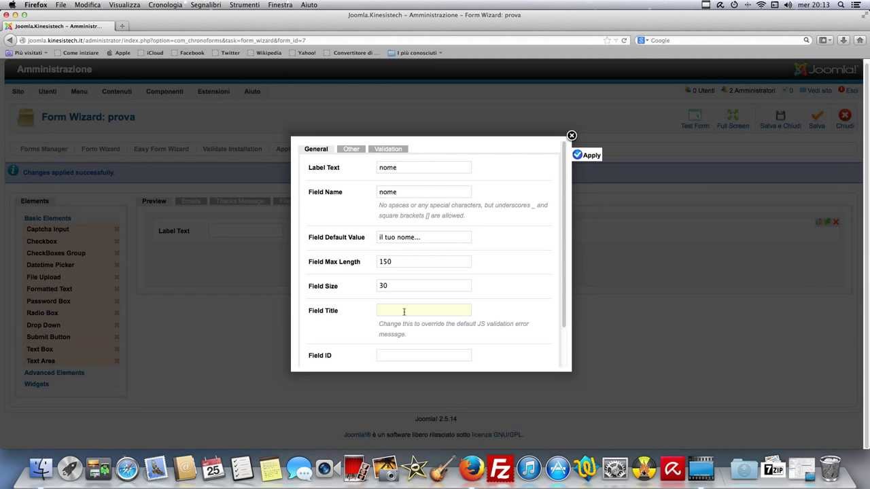Click the red Chiudi toolbar icon
This screenshot has width=870, height=489.
click(845, 119)
